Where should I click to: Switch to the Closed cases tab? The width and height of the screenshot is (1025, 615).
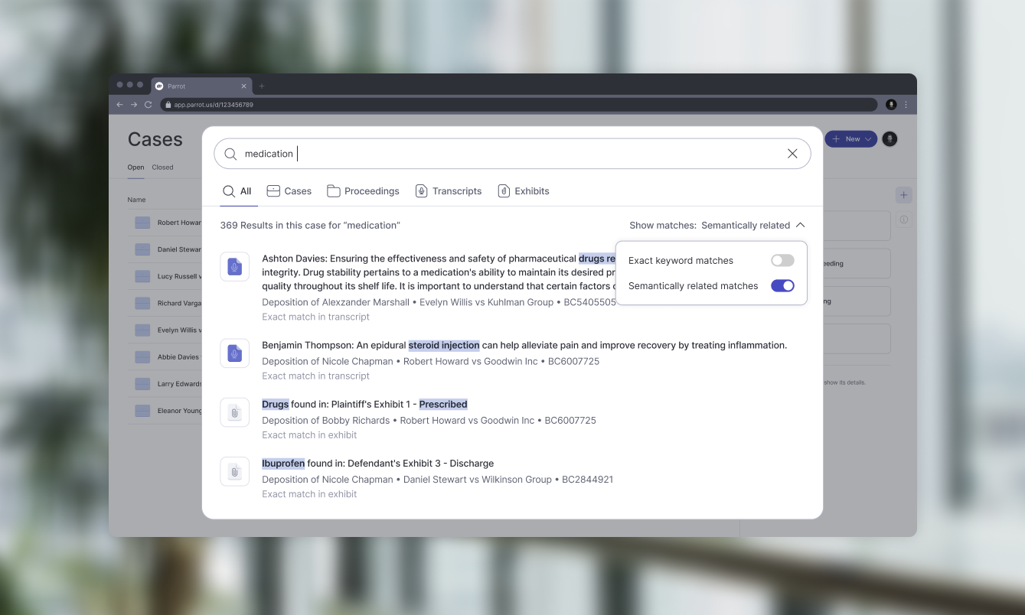tap(162, 168)
